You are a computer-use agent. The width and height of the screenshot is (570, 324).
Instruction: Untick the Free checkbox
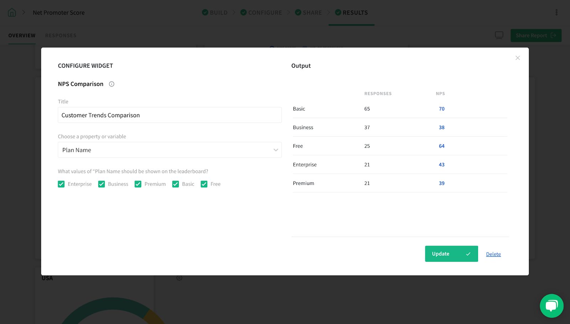click(204, 184)
